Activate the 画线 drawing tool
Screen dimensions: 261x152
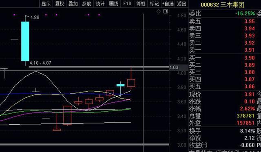114,4
